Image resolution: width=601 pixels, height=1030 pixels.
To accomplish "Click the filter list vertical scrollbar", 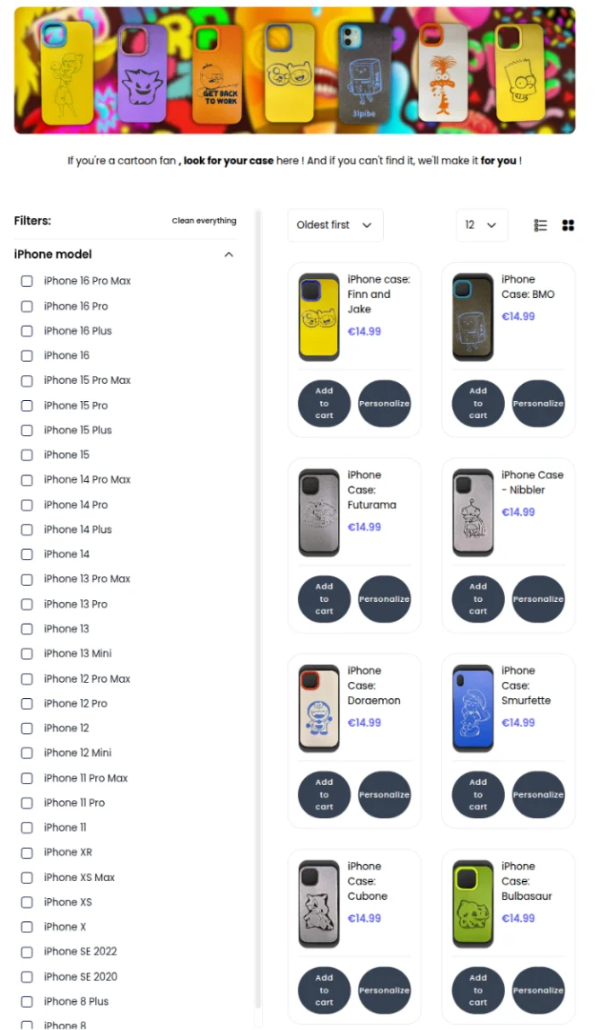I will (258, 610).
